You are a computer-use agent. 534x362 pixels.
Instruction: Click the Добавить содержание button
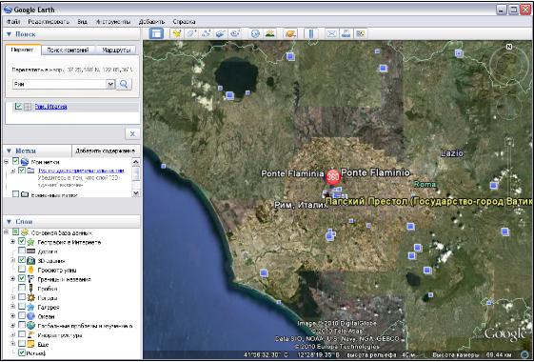pos(106,151)
